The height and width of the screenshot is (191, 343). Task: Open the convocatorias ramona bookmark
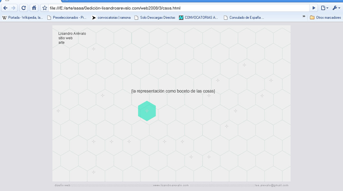tap(111, 18)
